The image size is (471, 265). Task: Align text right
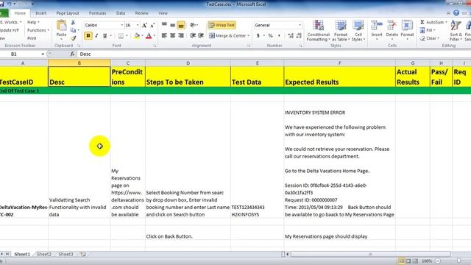click(181, 36)
